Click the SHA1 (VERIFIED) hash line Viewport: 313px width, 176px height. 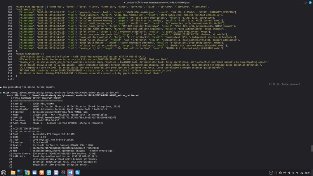pyautogui.click(x=56, y=148)
